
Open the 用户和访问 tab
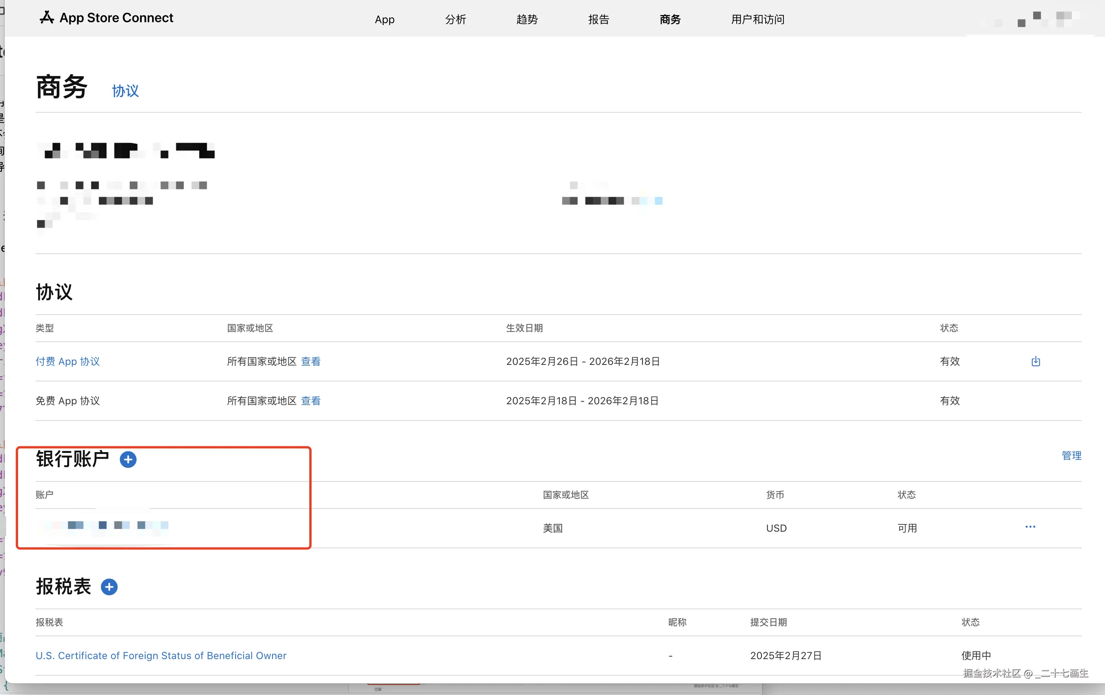(757, 19)
